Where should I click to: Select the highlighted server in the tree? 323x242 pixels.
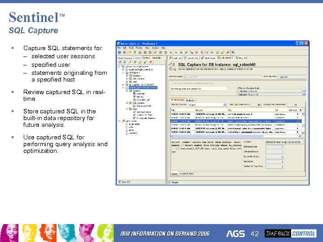(143, 87)
